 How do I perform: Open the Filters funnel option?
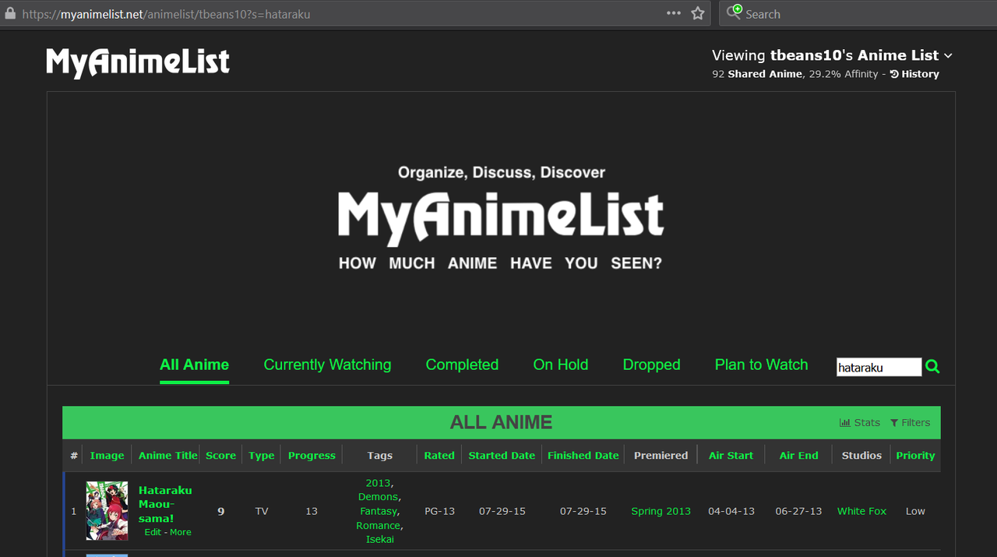(910, 422)
